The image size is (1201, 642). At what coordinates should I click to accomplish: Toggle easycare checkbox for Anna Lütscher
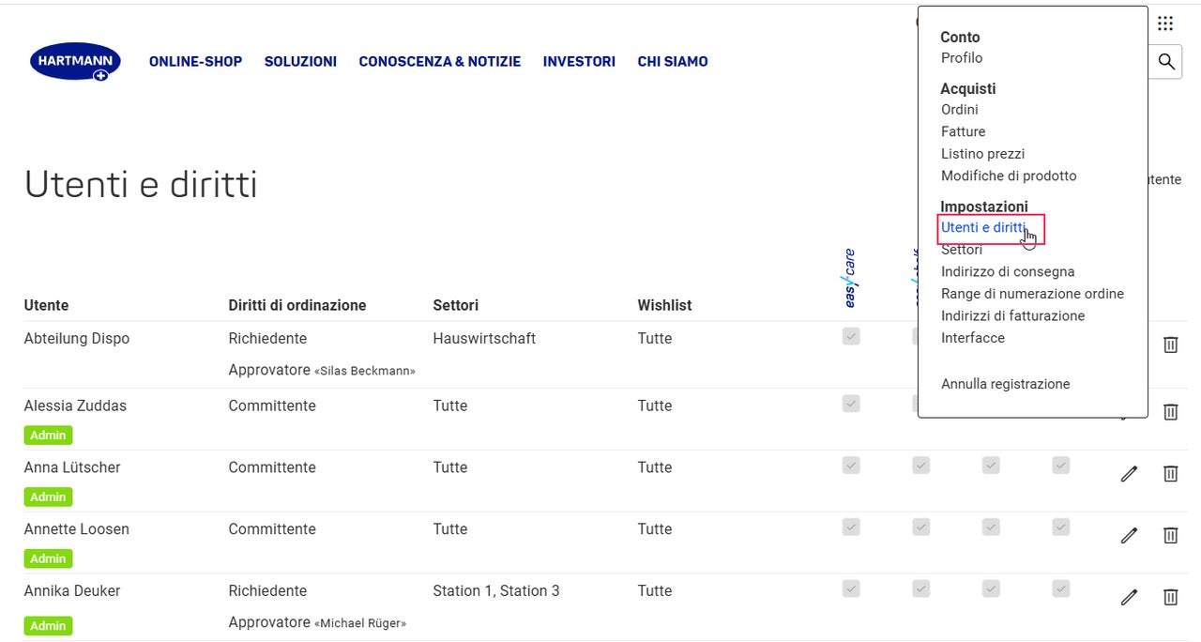(851, 466)
